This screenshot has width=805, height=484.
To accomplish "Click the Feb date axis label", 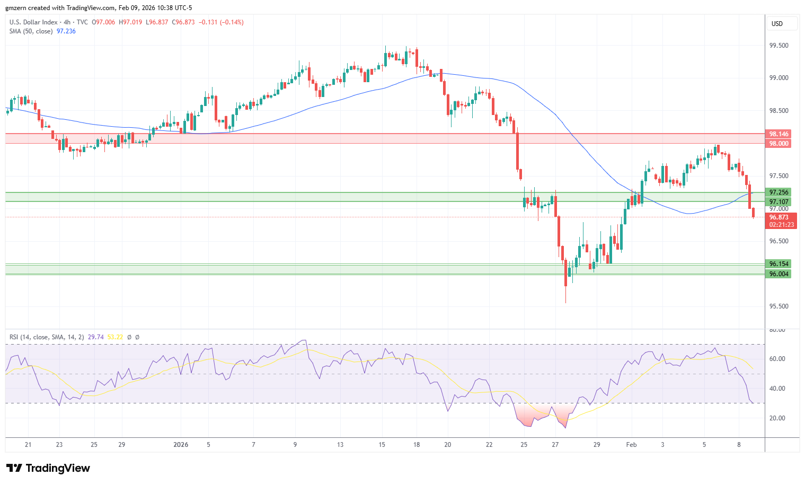I will tap(631, 444).
